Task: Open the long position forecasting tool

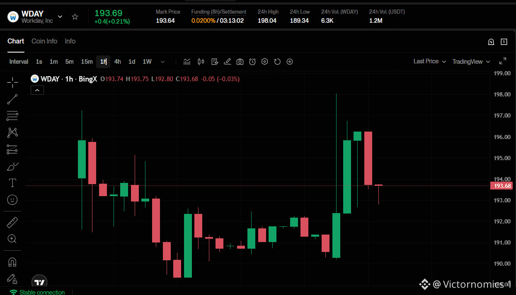Action: click(x=12, y=149)
